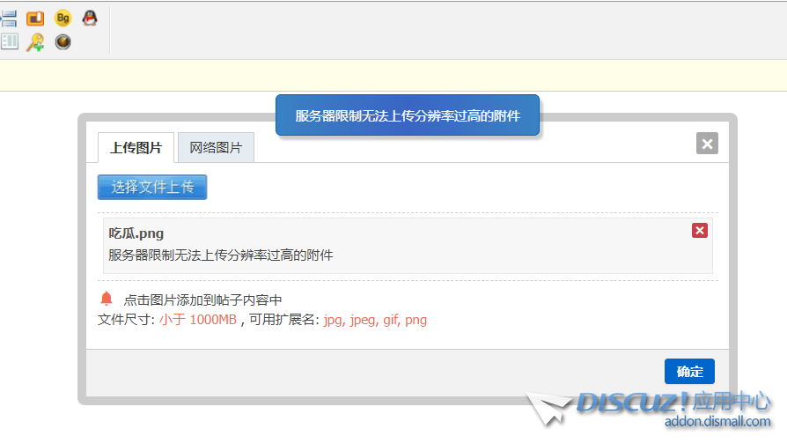Image resolution: width=787 pixels, height=444 pixels.
Task: Click the 选择文件上传 button
Action: (x=152, y=187)
